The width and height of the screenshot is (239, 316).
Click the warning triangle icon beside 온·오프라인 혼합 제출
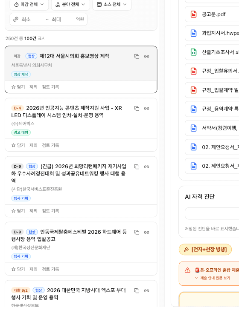tap(187, 270)
